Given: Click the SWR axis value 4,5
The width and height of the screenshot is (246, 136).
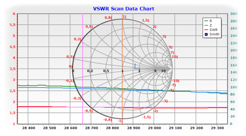Looking at the screenshot, I should pyautogui.click(x=12, y=47).
